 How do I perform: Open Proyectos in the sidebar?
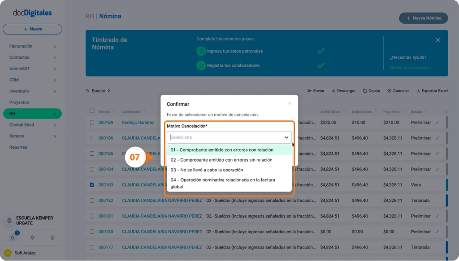pos(19,102)
